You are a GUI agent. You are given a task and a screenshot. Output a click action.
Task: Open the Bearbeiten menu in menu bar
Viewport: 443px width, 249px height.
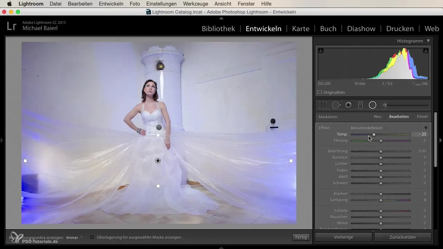(81, 4)
